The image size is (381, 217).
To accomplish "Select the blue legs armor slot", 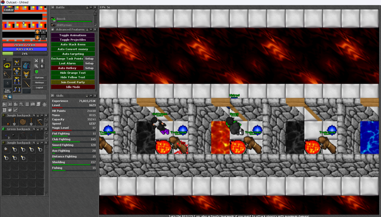I will pos(17,81).
